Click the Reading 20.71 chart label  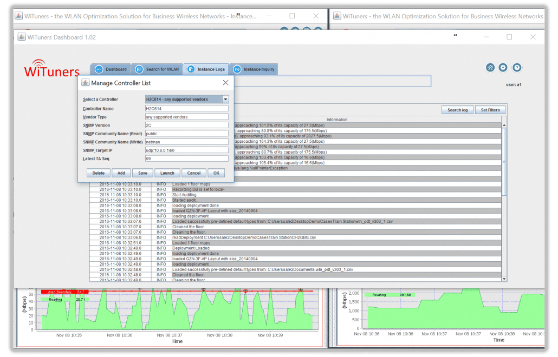[65, 300]
